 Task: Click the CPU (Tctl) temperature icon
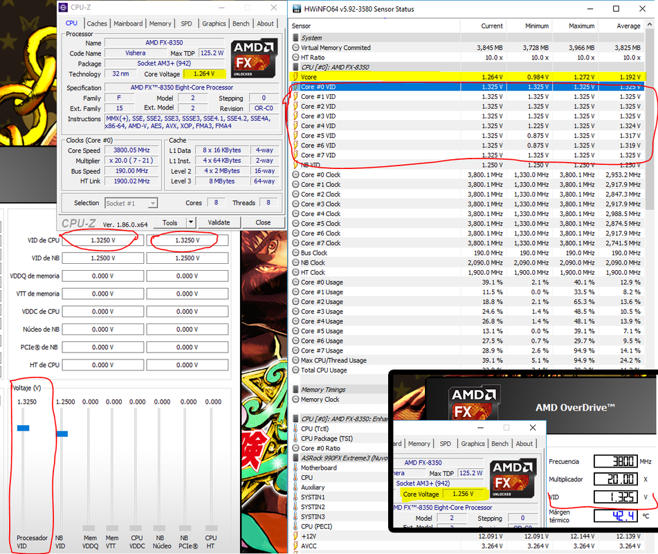(296, 429)
